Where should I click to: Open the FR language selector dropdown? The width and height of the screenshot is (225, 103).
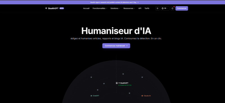pyautogui.click(x=165, y=8)
